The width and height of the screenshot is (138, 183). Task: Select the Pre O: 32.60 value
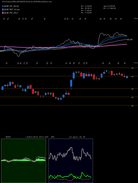click(86, 6)
